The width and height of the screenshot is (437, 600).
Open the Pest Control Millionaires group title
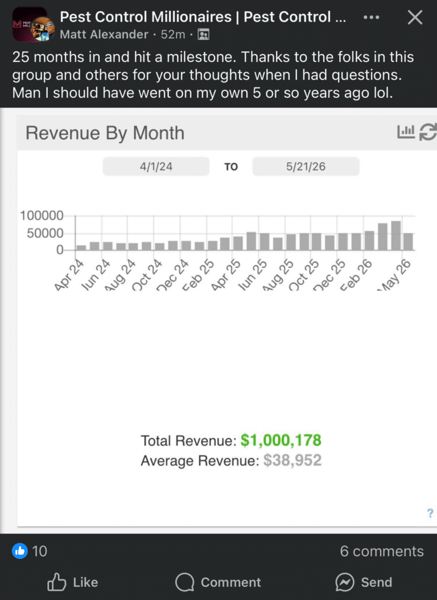click(x=203, y=17)
